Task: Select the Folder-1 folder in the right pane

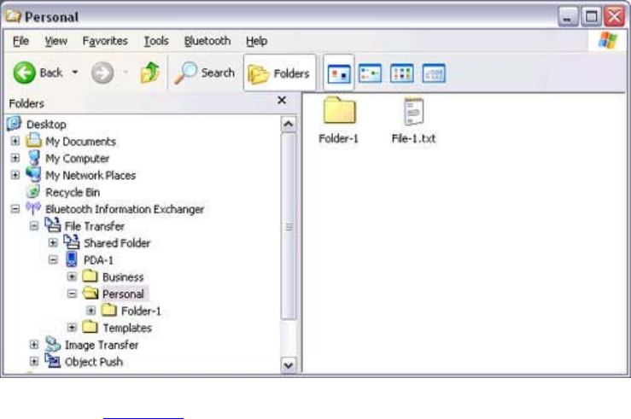Action: (x=339, y=110)
